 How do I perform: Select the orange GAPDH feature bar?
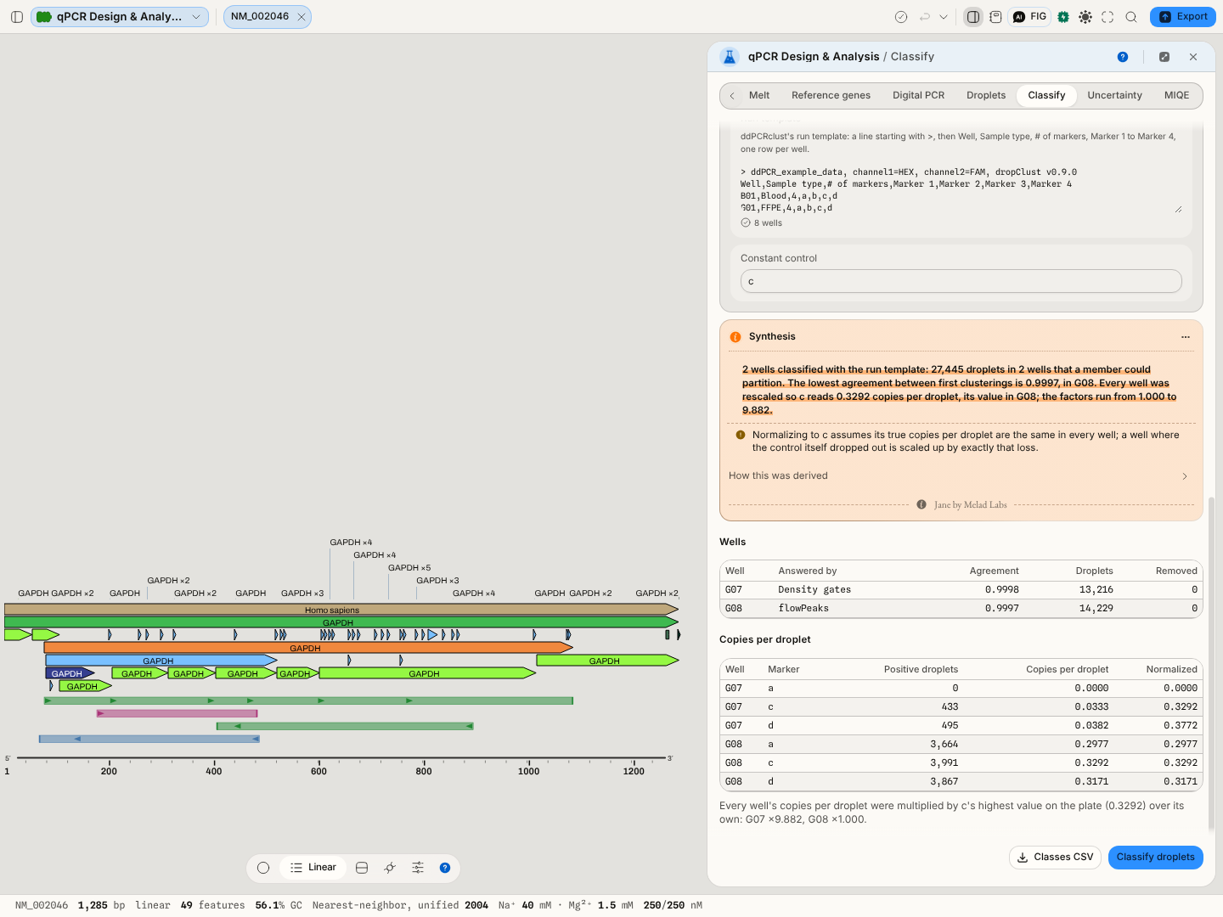308,648
